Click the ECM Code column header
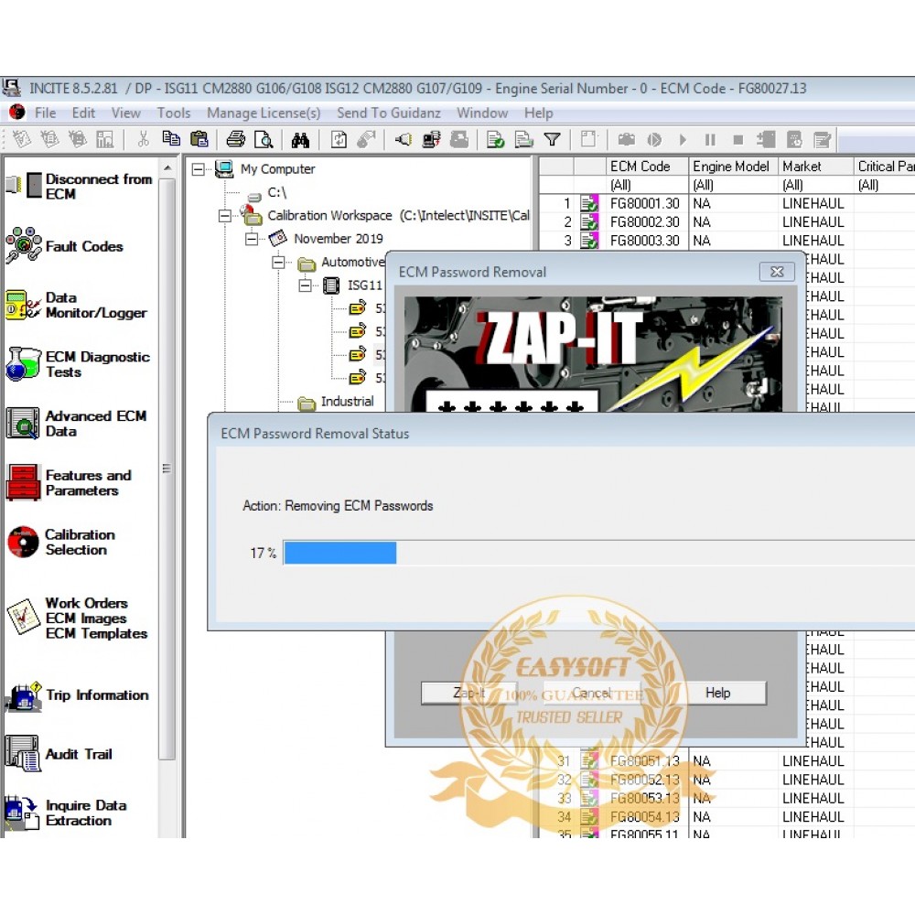Viewport: 915px width, 915px height. [647, 167]
